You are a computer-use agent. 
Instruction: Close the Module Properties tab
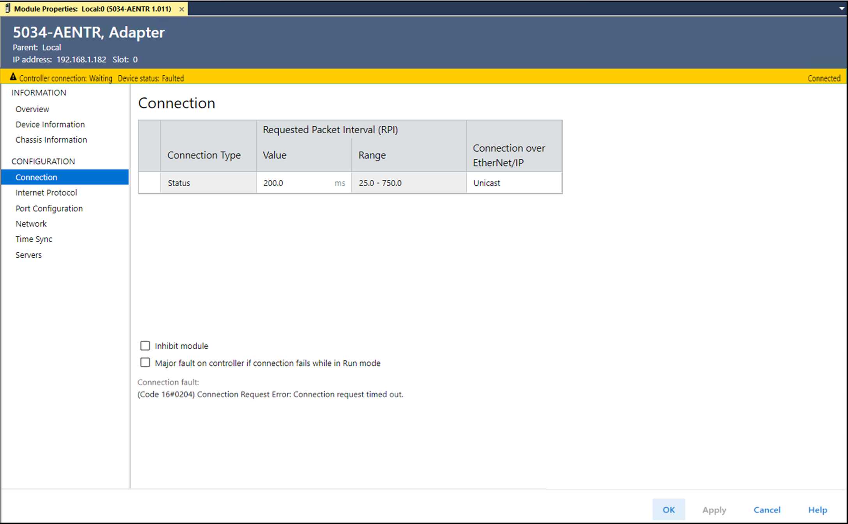coord(182,9)
